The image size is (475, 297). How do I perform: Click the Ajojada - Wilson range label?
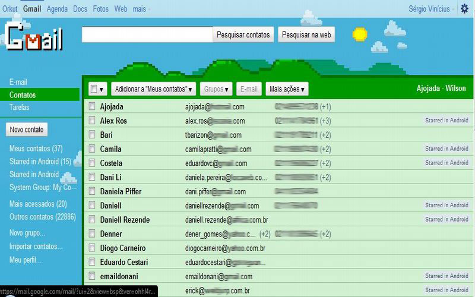click(441, 88)
